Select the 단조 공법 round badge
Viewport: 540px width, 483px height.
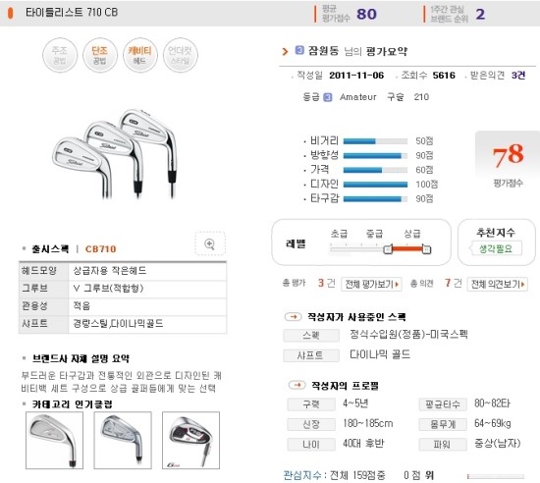(x=100, y=55)
